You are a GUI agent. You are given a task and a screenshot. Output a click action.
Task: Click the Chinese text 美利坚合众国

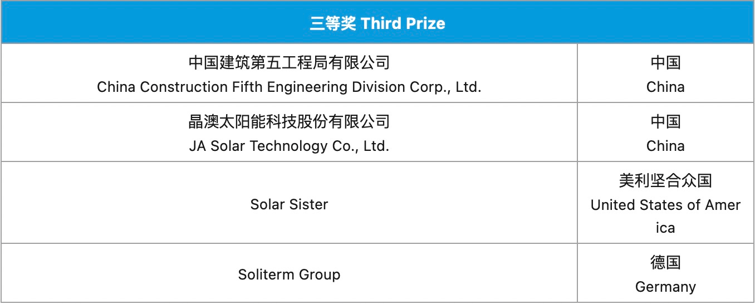(665, 180)
